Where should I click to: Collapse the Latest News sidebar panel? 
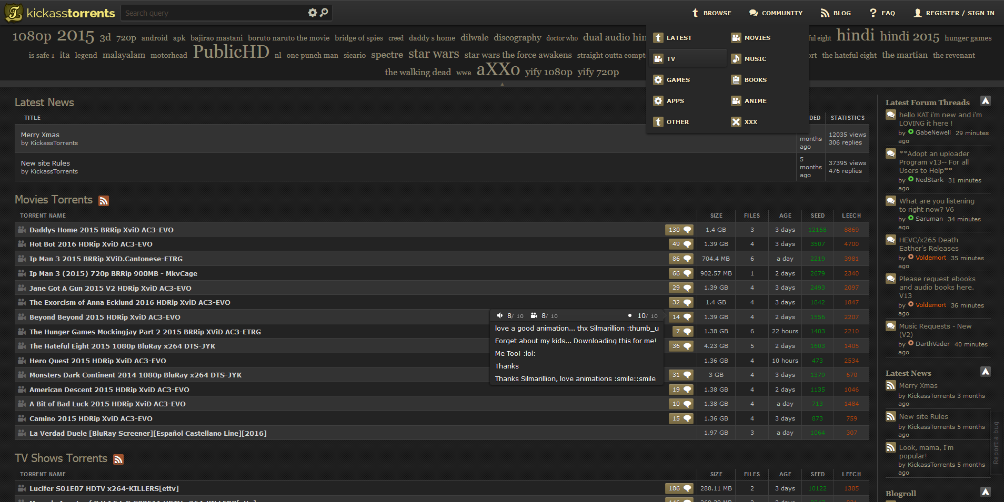coord(985,372)
